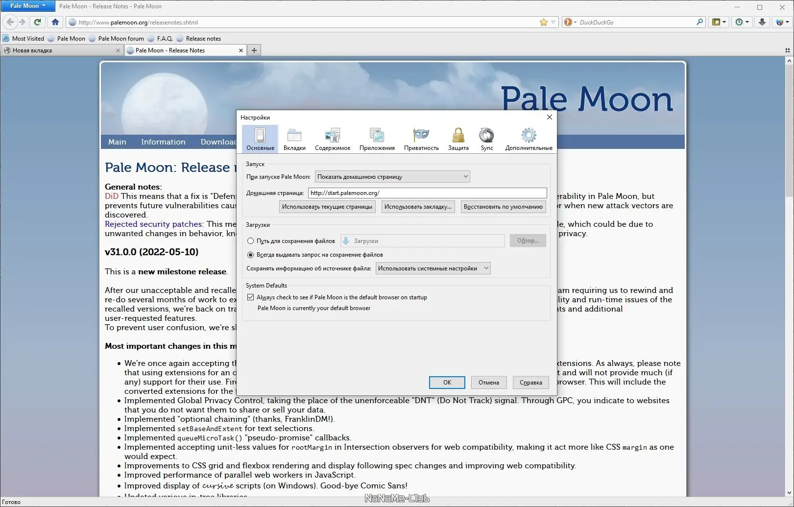Close the Pale Moon - Release Notes tab
The image size is (794, 507).
(241, 50)
